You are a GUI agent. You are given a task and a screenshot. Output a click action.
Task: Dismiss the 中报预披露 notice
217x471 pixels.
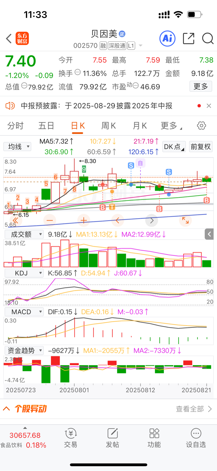(x=209, y=106)
